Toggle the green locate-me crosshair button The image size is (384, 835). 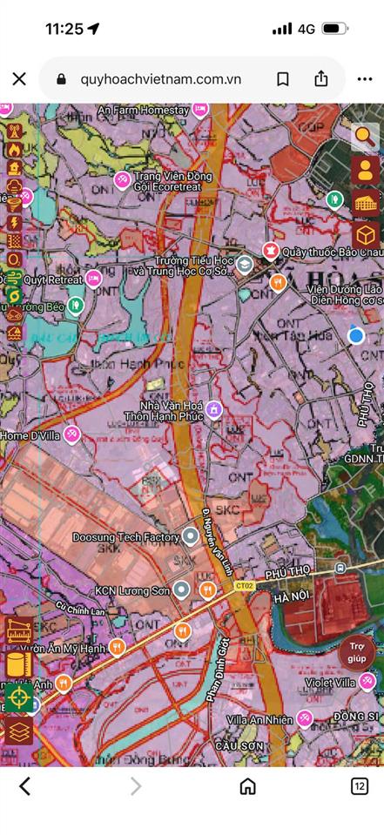[19, 697]
